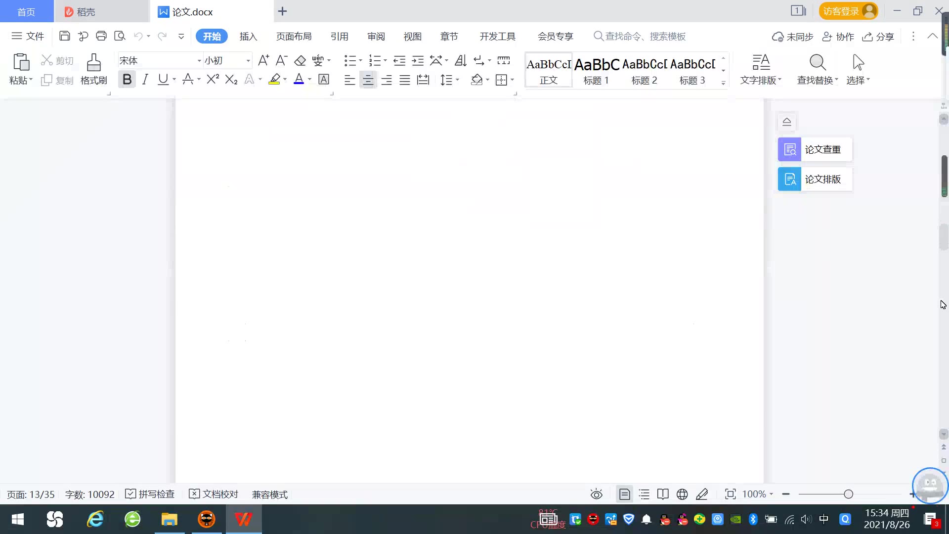This screenshot has height=534, width=949.
Task: Click the full screen fit icon
Action: pos(730,494)
